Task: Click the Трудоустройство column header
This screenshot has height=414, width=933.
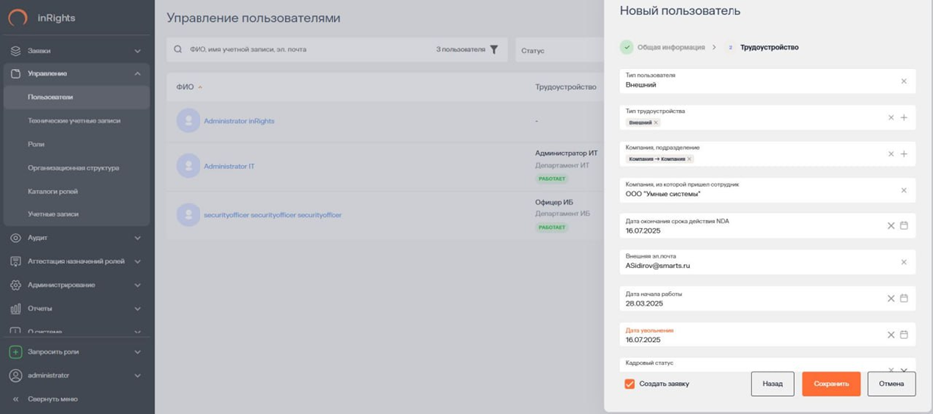Action: pos(566,87)
